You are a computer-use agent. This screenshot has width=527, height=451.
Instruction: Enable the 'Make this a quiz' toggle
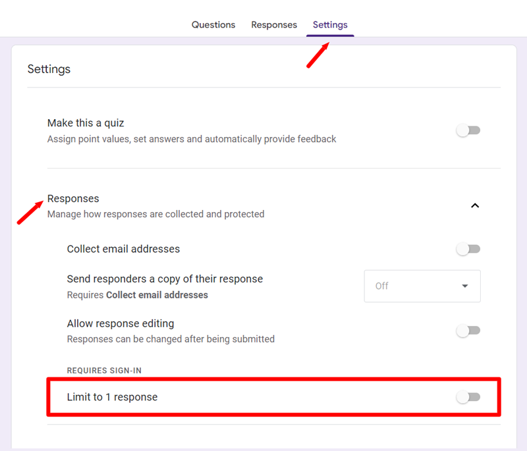[x=468, y=130]
